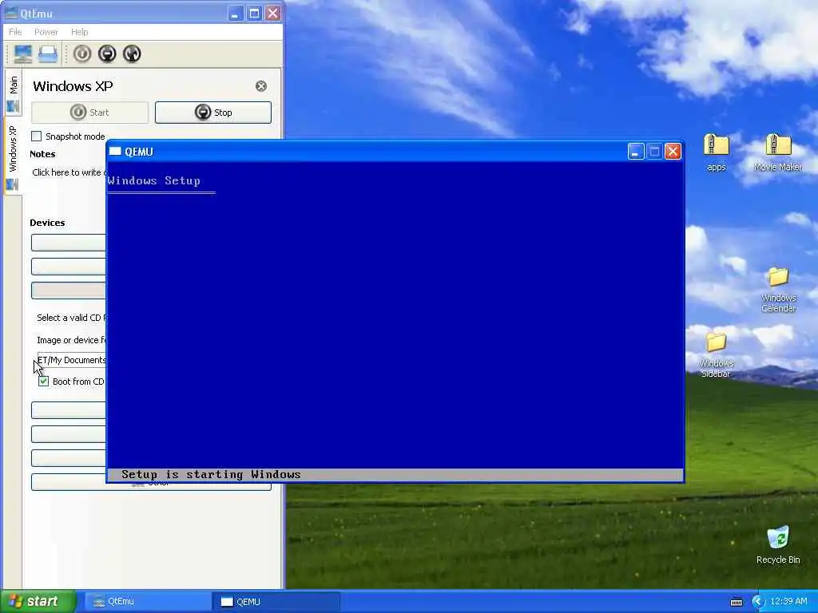Open the Recycle Bin desktop icon
This screenshot has width=818, height=613.
coord(778,544)
